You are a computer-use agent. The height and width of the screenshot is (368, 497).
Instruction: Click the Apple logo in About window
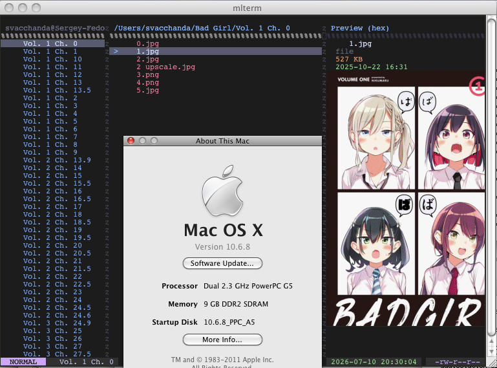[x=222, y=191]
